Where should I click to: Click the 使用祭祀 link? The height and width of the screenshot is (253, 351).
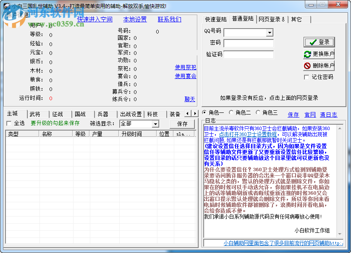coord(185,67)
